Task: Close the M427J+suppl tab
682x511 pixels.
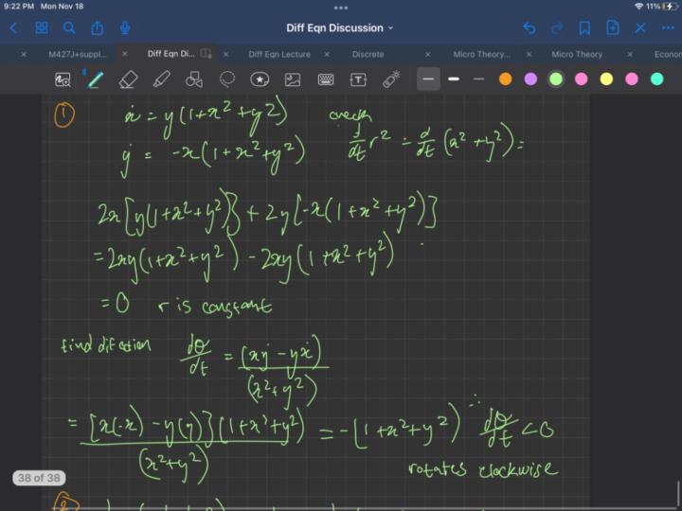Action: (24, 54)
